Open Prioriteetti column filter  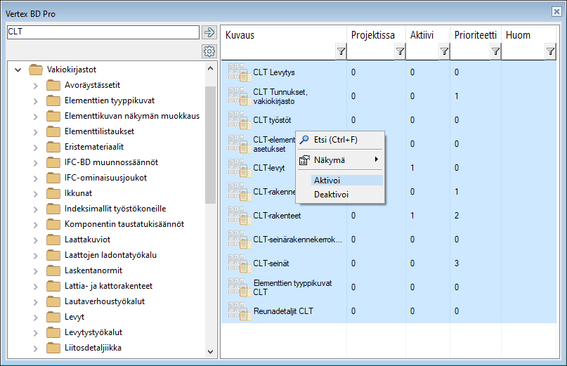click(495, 51)
